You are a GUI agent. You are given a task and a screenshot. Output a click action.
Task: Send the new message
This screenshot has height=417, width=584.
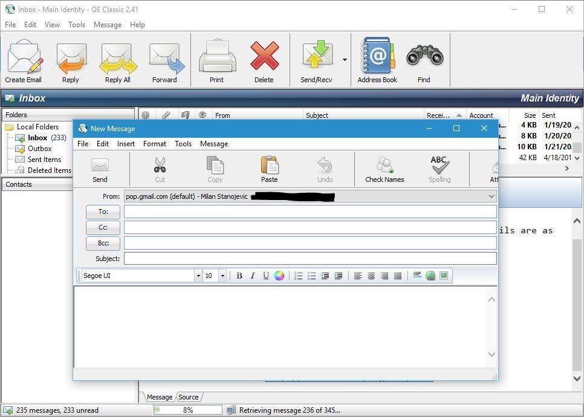pos(100,170)
